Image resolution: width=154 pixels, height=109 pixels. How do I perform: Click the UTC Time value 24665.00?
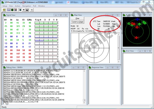(x=106, y=21)
